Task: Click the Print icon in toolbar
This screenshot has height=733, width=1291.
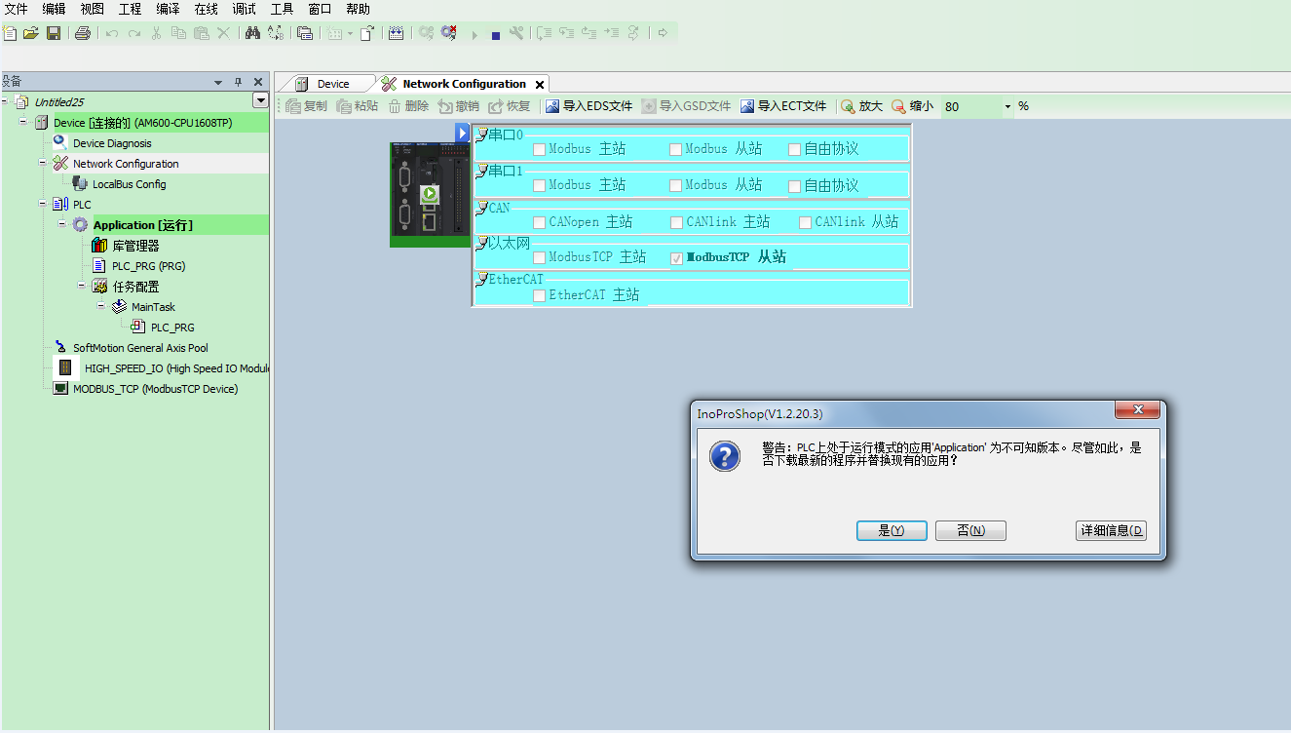Action: tap(83, 33)
